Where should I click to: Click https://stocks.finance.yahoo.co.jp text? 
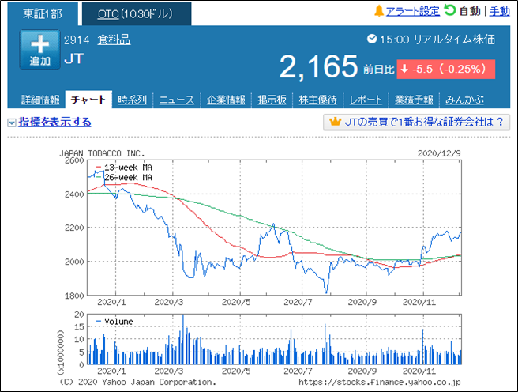tap(380, 382)
